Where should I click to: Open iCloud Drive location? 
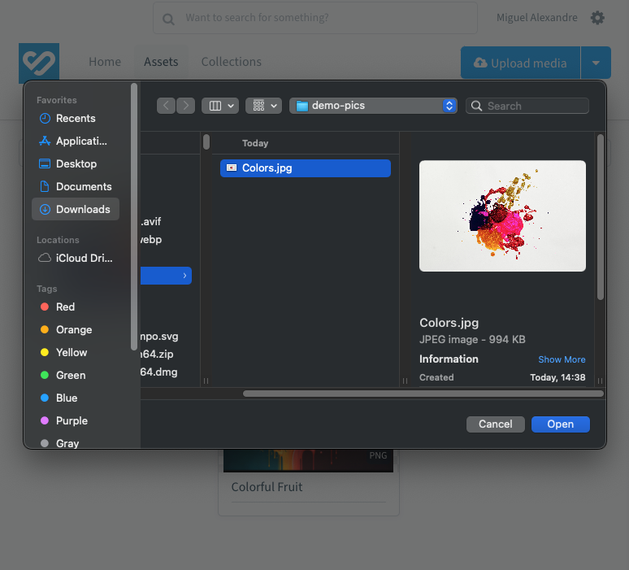(83, 258)
